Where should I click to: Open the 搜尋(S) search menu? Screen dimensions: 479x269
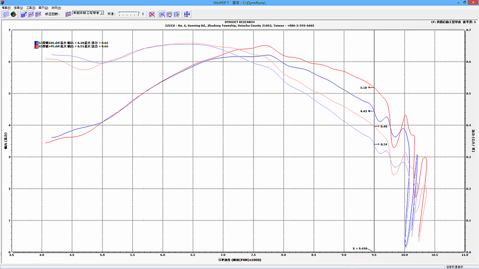point(18,8)
